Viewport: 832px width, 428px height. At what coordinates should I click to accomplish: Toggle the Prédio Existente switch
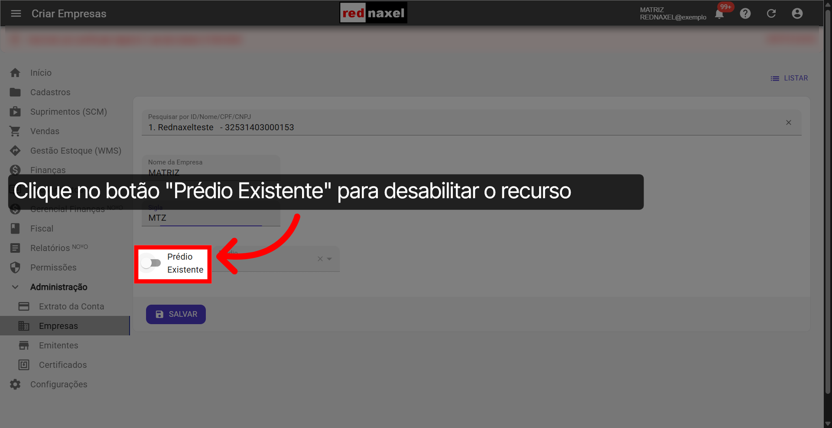coord(151,263)
